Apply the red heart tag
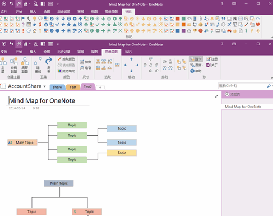Image resolution: width=273 pixels, height=216 pixels. [x=258, y=25]
